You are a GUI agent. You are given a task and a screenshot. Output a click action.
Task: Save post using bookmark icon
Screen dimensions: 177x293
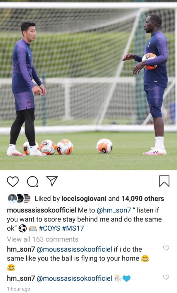point(164,181)
